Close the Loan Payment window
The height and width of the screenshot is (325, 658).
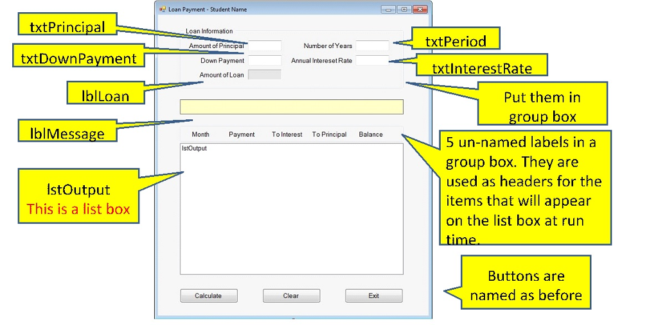click(x=420, y=9)
